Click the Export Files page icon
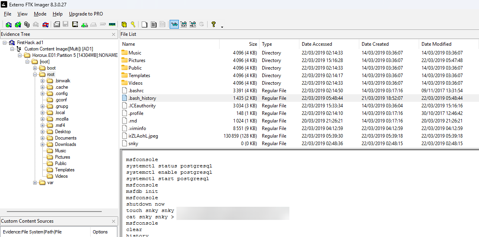The width and height of the screenshot is (479, 237). [x=144, y=24]
